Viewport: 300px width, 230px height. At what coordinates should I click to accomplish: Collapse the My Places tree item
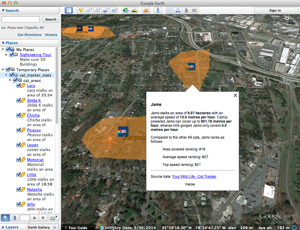pos(2,50)
